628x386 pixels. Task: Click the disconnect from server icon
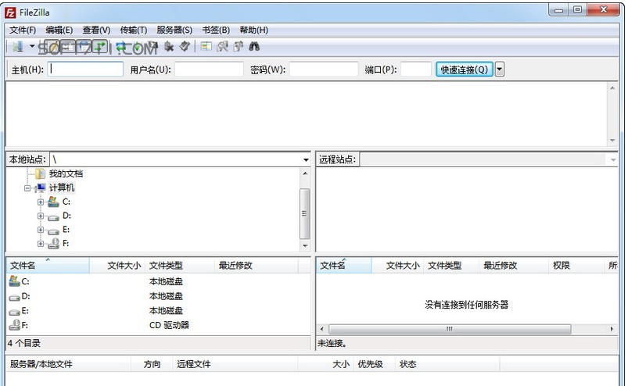[x=169, y=47]
